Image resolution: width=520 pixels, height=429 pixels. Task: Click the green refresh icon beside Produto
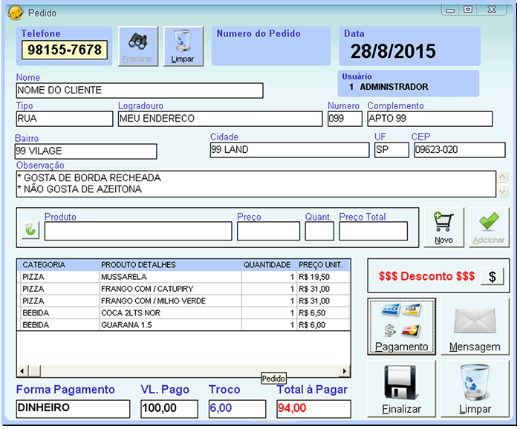tap(30, 229)
